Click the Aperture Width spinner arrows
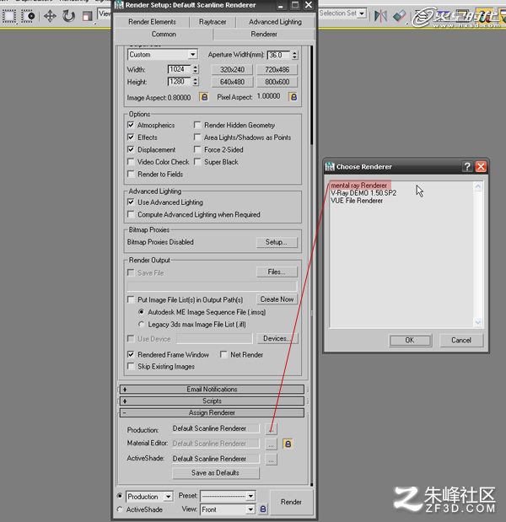Screen dimensions: 506x522 (294, 55)
